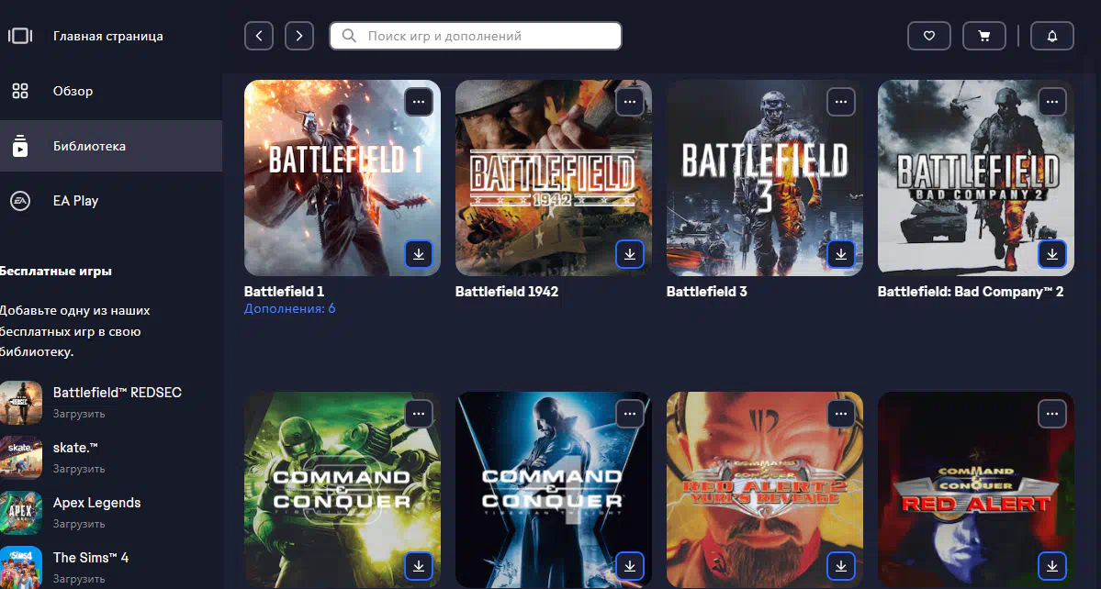
Task: Open three-dot menu on Battlefield 1 tile
Action: (419, 102)
